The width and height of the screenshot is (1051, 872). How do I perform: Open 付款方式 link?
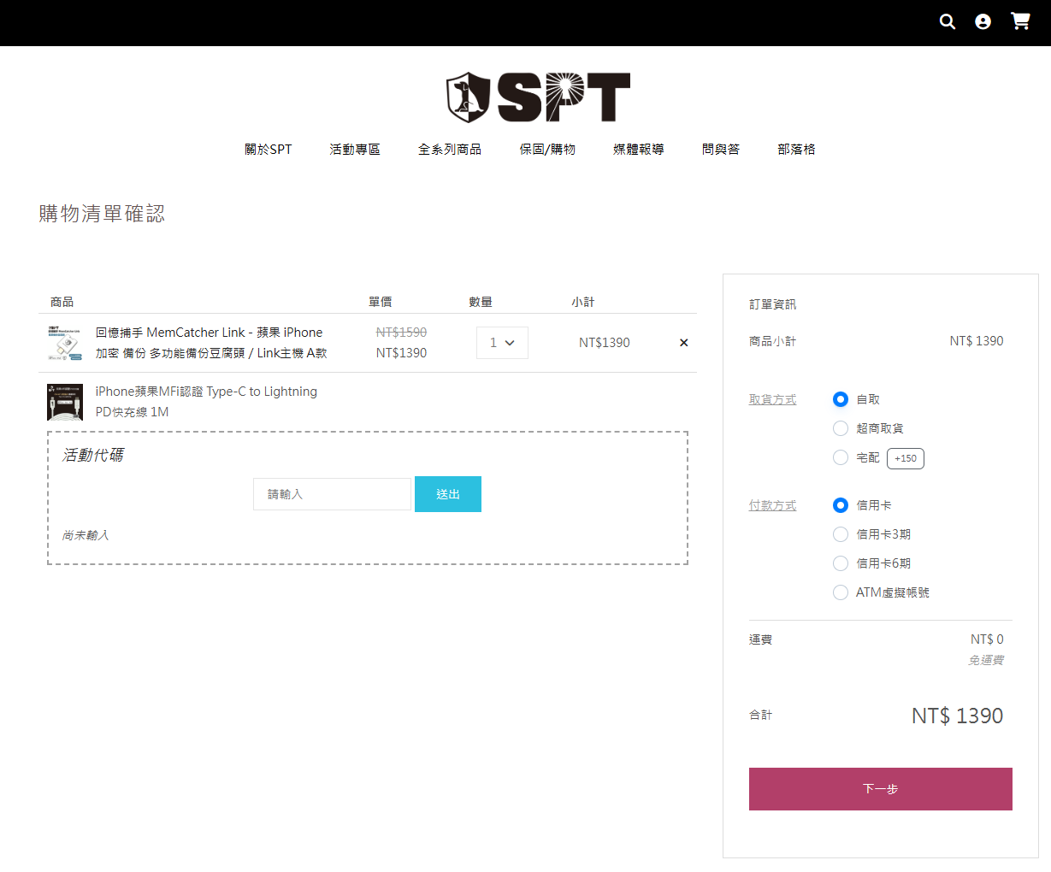point(772,505)
